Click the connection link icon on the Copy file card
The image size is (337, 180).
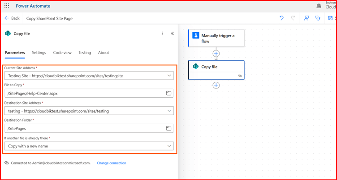pyautogui.click(x=240, y=75)
